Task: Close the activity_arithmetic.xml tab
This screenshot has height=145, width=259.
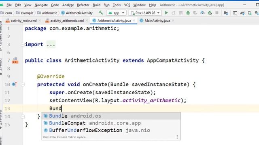Action: tap(87, 21)
